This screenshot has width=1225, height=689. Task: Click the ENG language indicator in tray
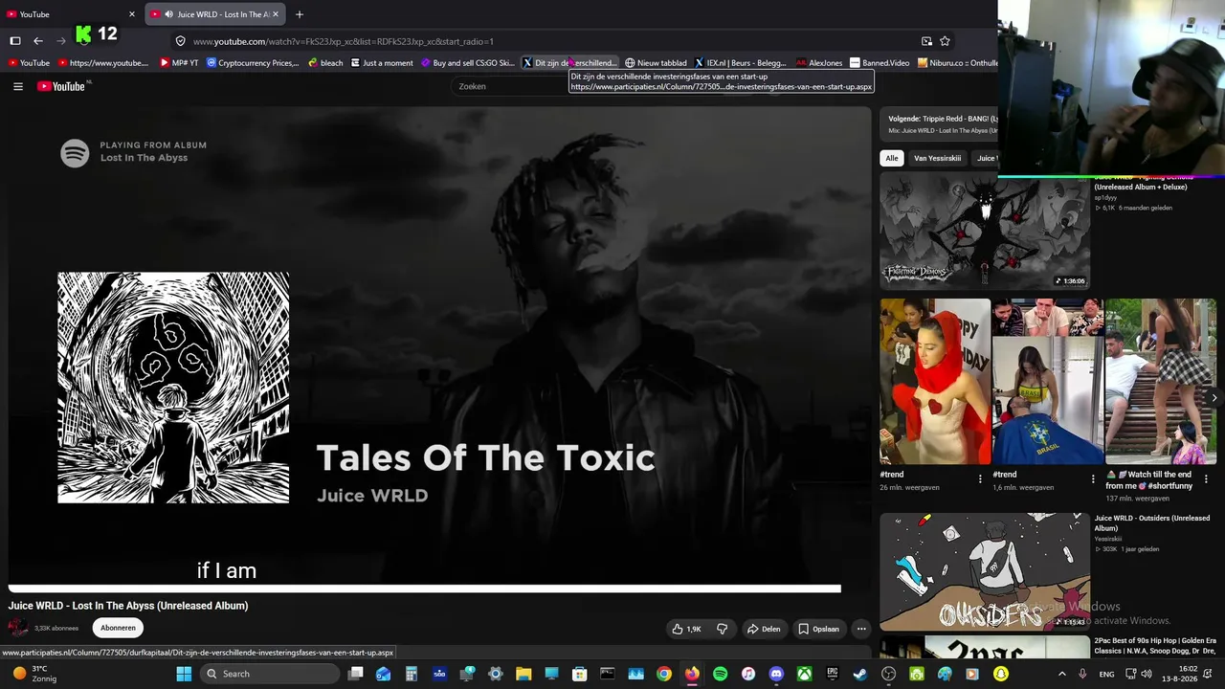pyautogui.click(x=1106, y=674)
